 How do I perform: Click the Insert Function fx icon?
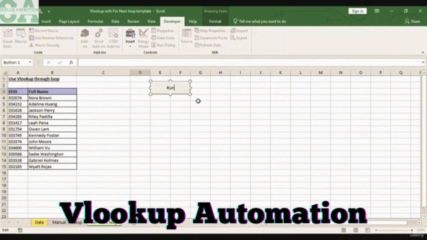tap(71, 63)
